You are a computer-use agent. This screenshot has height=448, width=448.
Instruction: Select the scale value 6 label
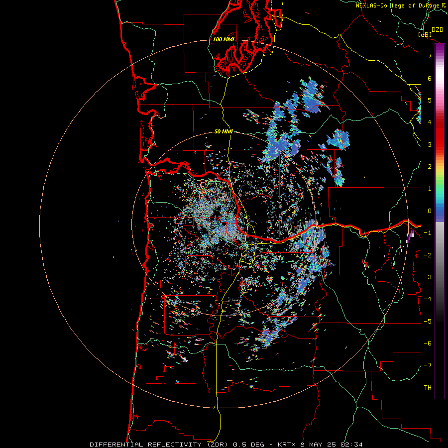[430, 78]
